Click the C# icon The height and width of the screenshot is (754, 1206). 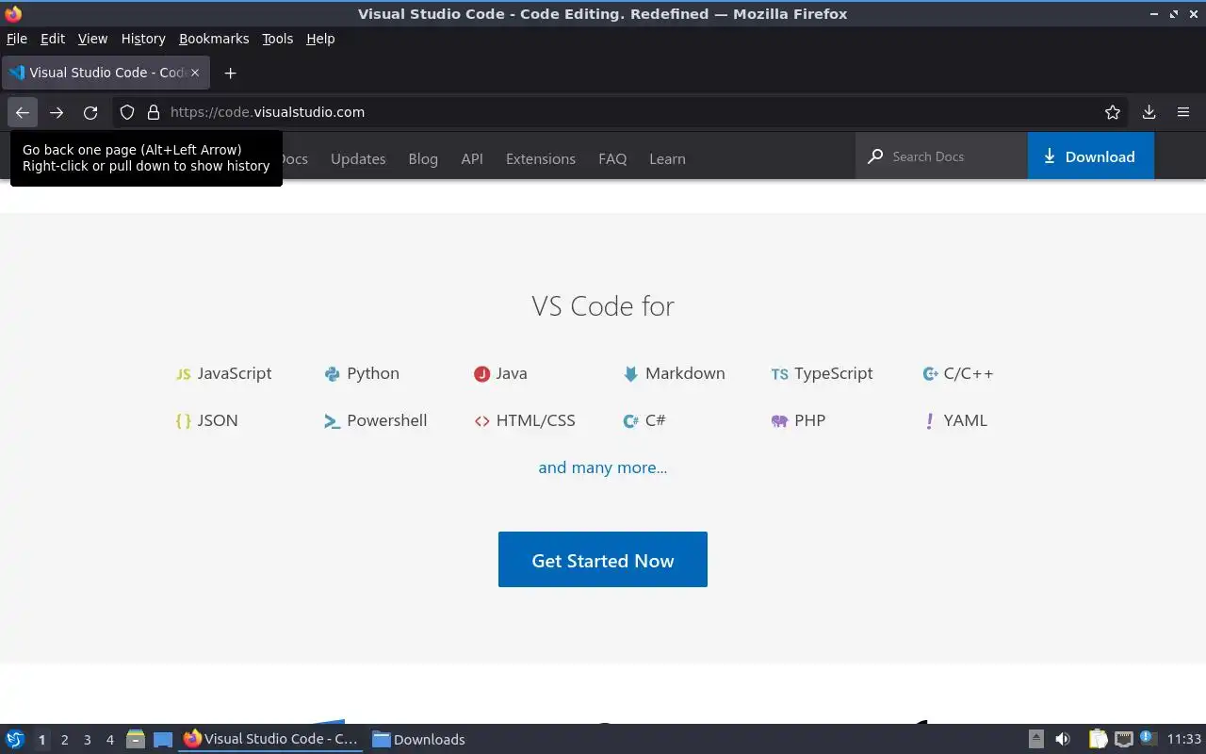coord(630,421)
